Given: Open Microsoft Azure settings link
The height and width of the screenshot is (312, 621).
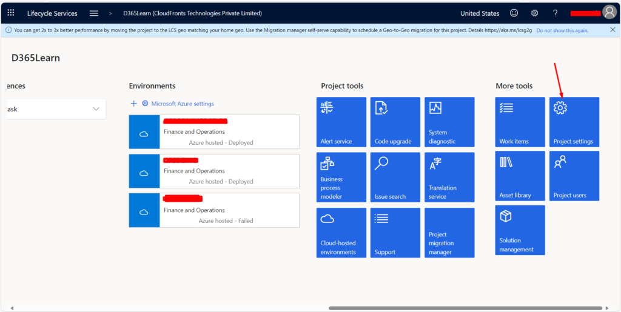Looking at the screenshot, I should tap(183, 104).
